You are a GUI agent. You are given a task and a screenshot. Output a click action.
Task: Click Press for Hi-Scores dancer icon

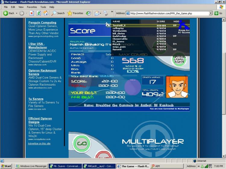point(184,25)
